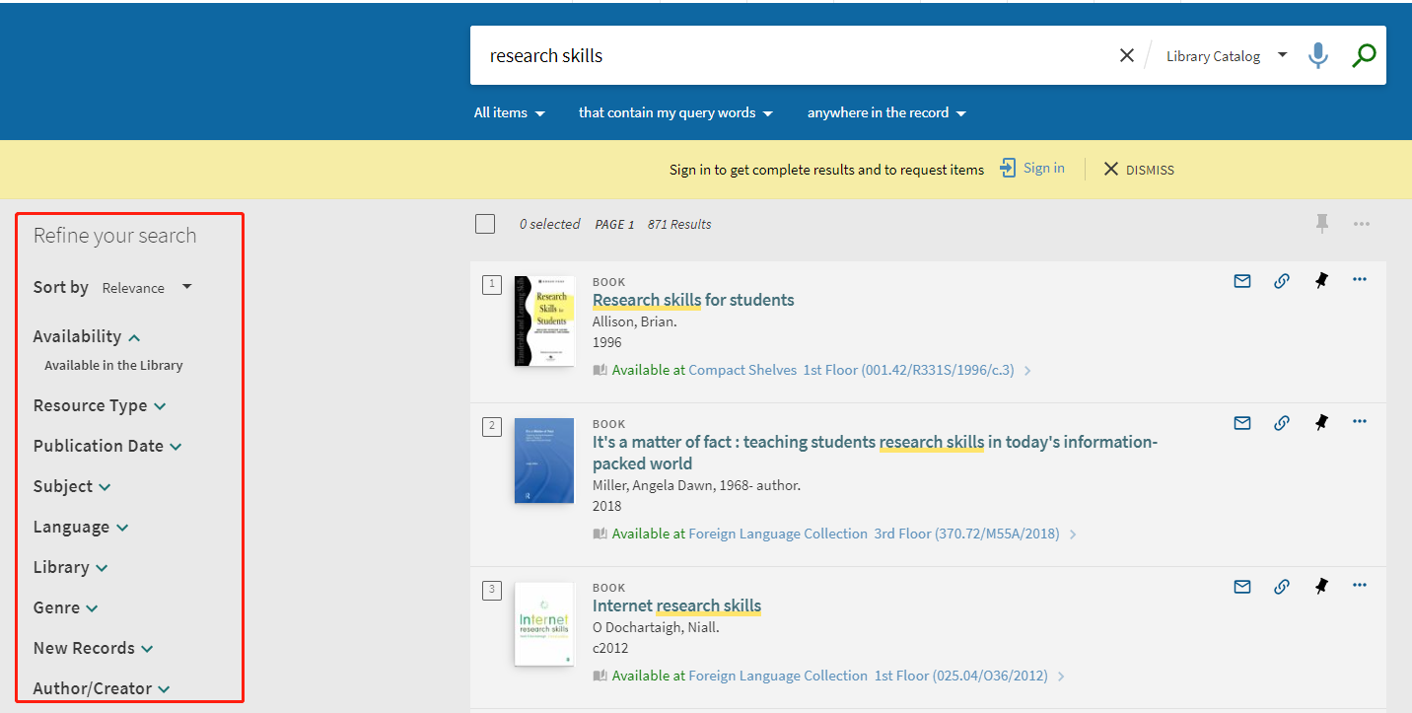Click the voice search microphone icon
Viewport: 1412px width, 713px height.
(x=1318, y=56)
